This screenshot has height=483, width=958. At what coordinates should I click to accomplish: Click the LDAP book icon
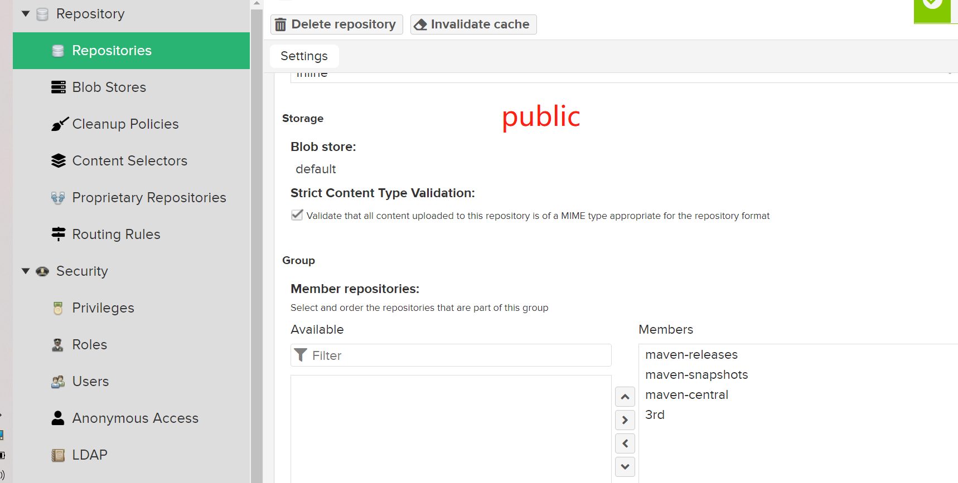click(58, 455)
